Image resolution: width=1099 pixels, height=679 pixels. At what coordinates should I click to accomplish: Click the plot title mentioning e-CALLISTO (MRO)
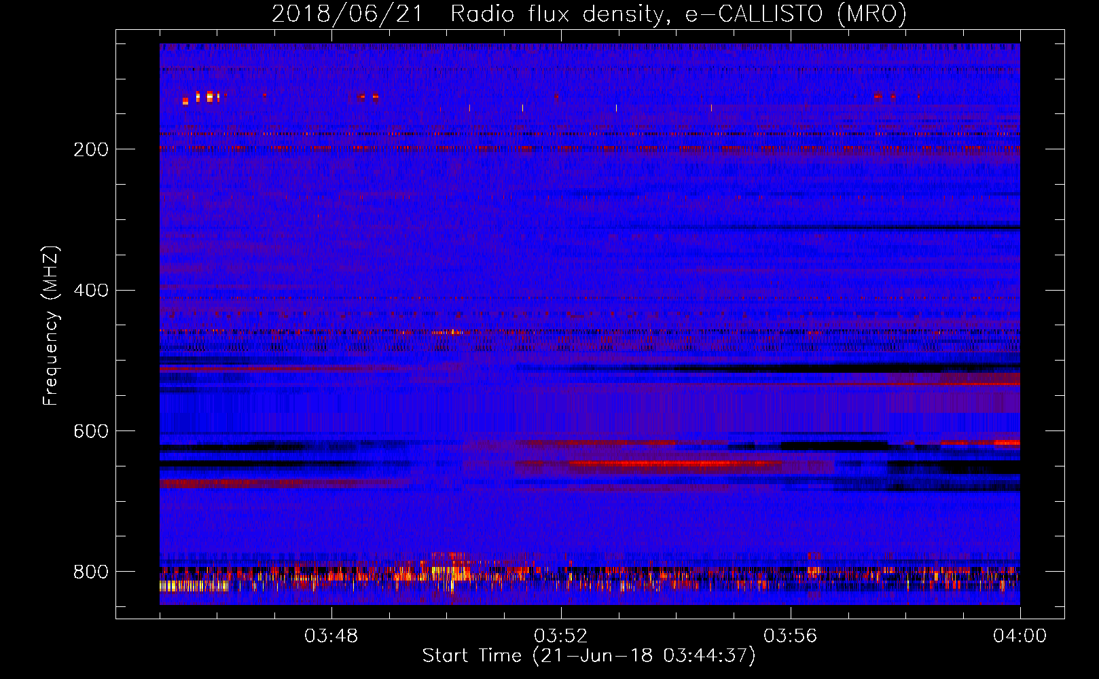coord(589,14)
